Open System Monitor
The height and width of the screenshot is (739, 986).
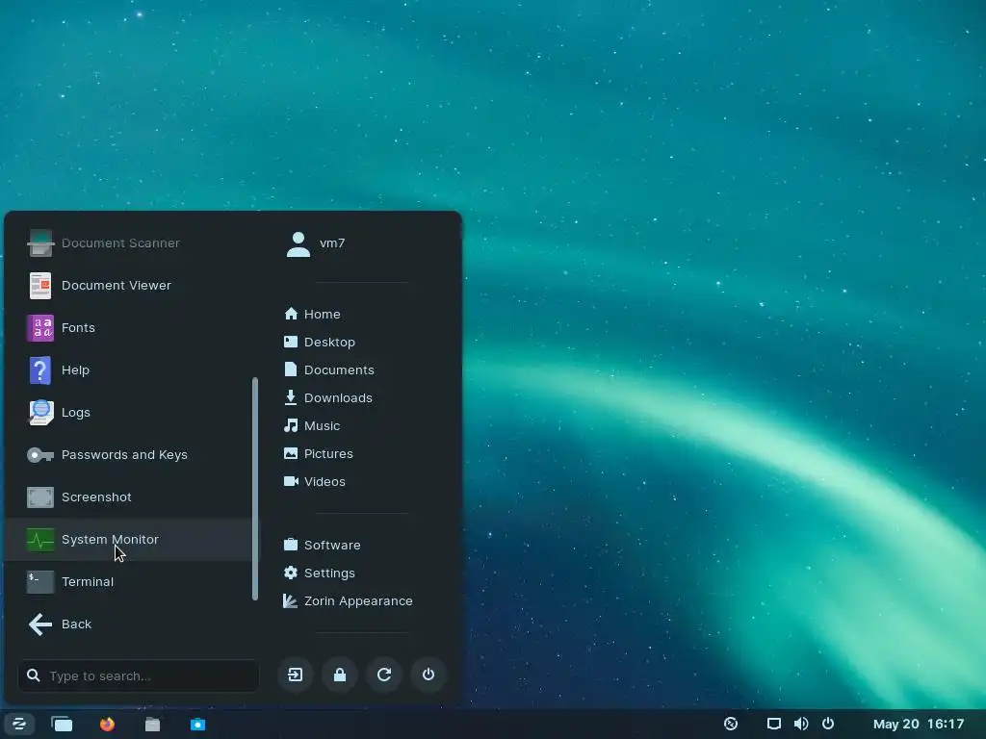[130, 540]
